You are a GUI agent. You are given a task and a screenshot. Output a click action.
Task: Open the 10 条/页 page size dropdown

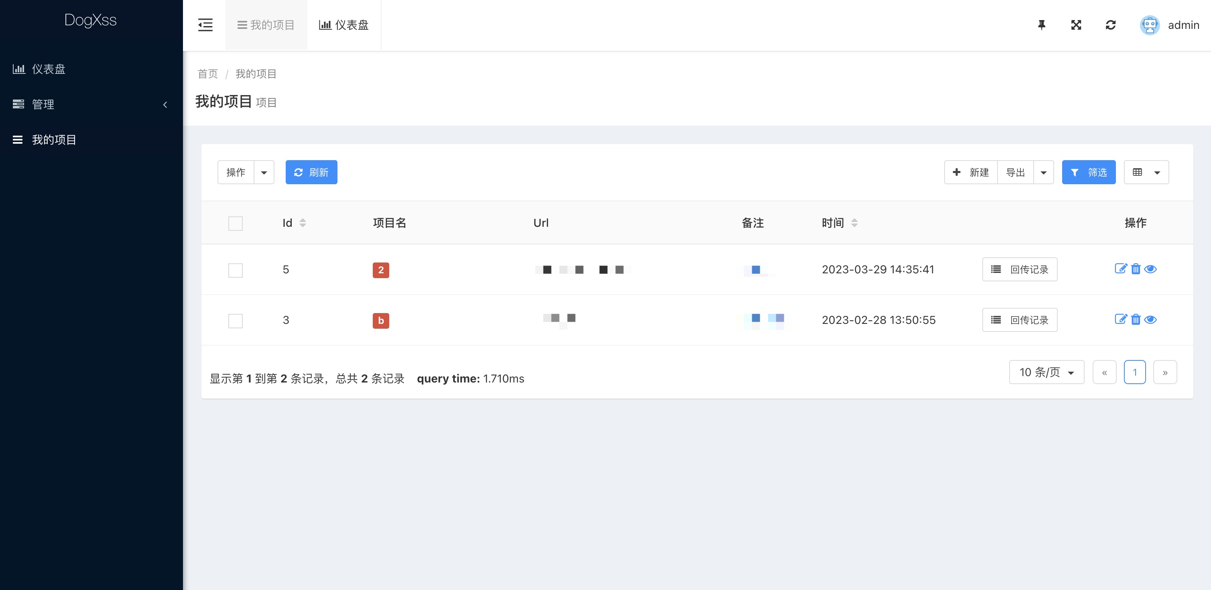(x=1046, y=372)
